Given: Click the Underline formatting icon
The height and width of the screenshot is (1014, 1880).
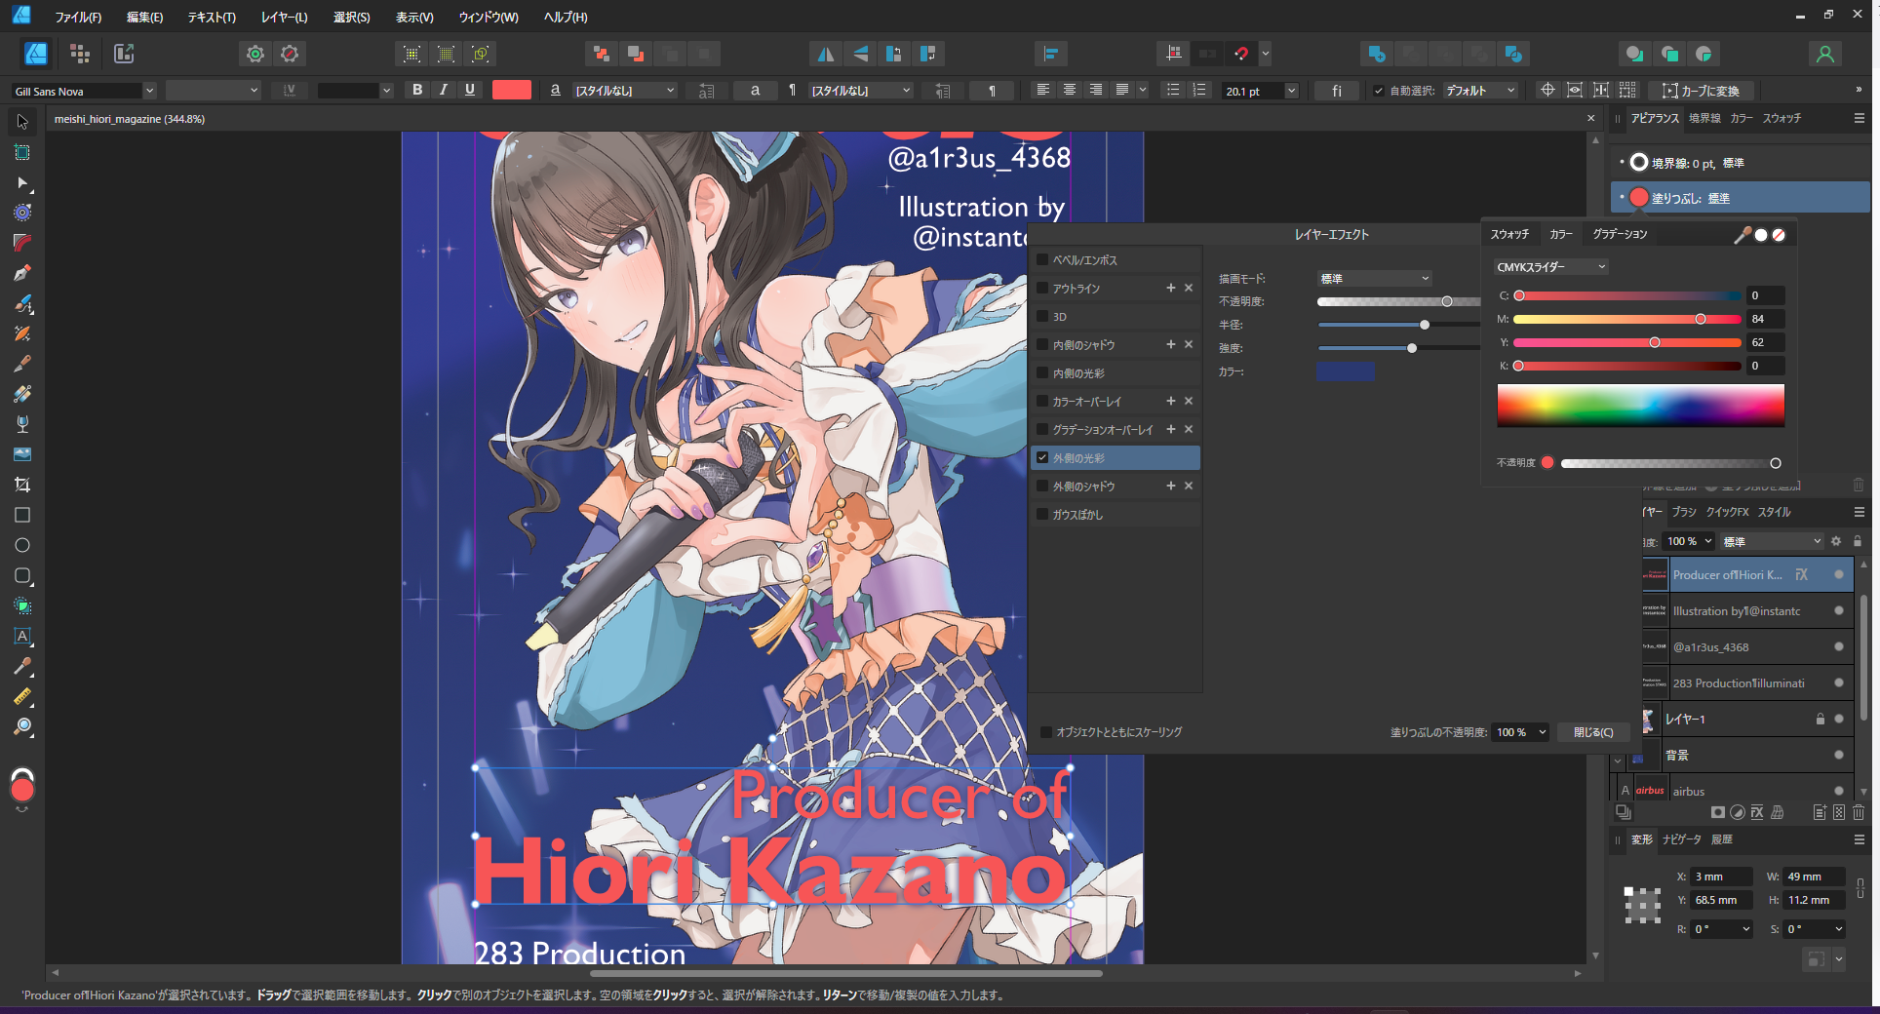Looking at the screenshot, I should point(470,90).
